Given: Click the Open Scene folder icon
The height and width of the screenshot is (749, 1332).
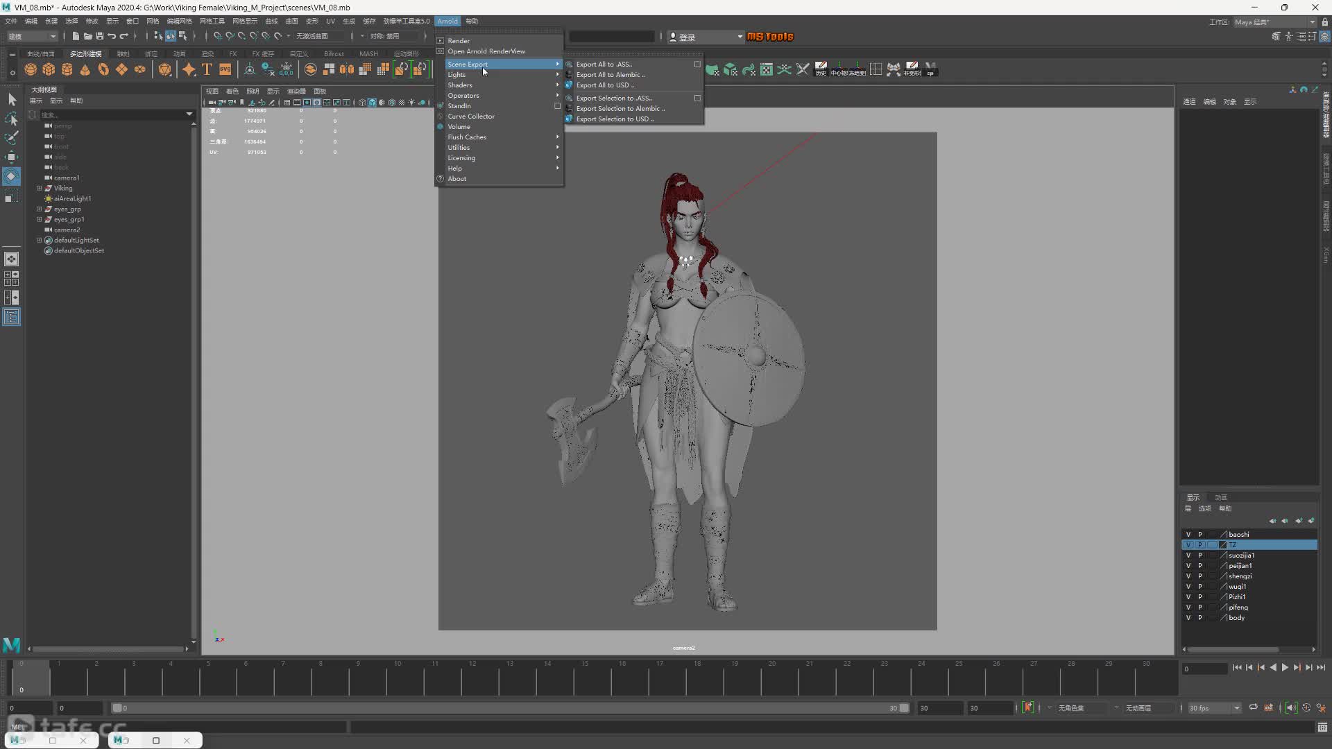Looking at the screenshot, I should pyautogui.click(x=87, y=36).
